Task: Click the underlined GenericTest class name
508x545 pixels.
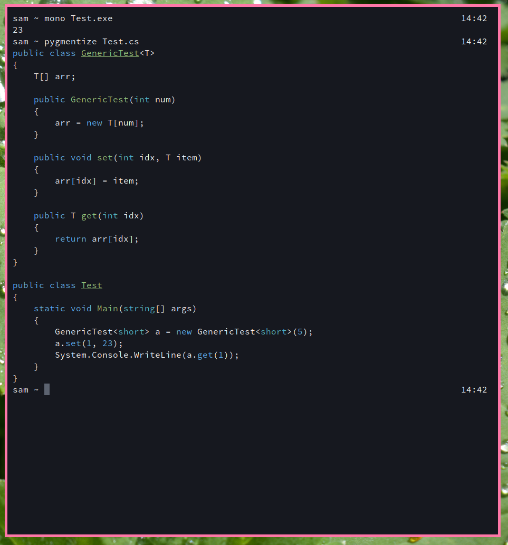Action: [x=110, y=53]
